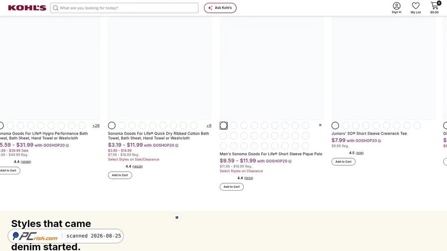Add Men's Pique Polo to cart
The image size is (447, 251).
232,187
